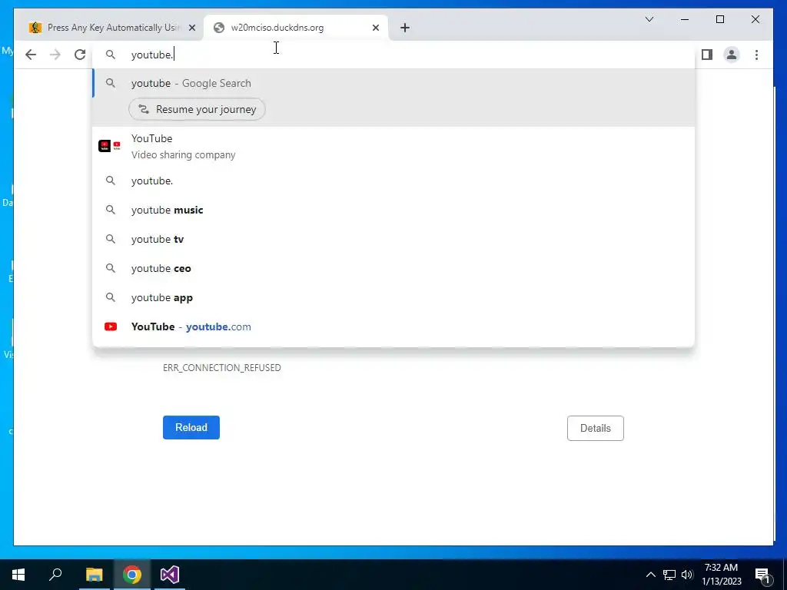Open a new tab with plus button

[x=405, y=28]
